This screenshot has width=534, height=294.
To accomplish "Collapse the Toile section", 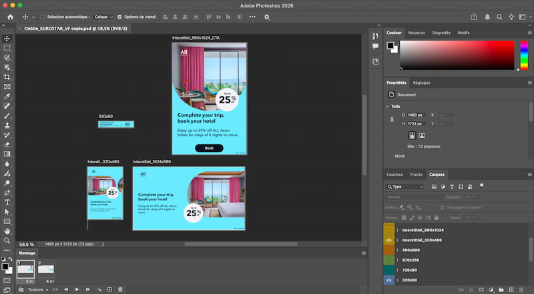I will [x=388, y=106].
